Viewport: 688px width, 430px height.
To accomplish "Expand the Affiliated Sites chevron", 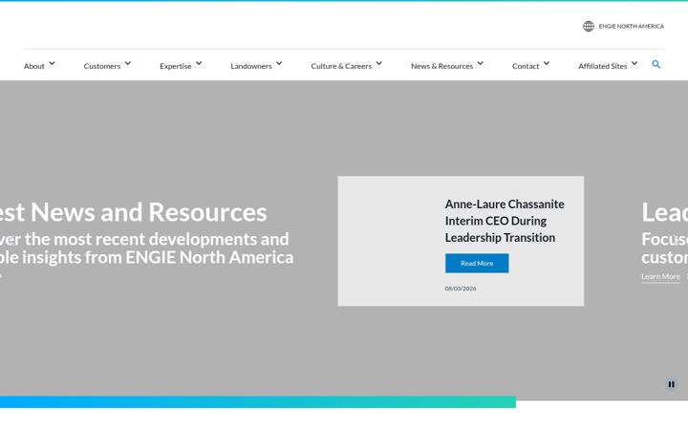I will point(634,64).
